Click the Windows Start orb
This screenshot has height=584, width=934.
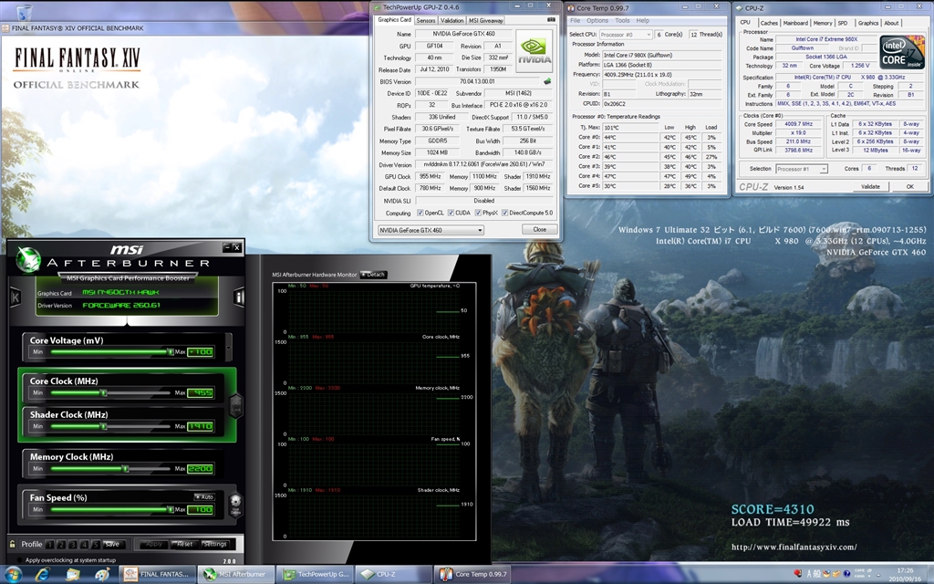(x=15, y=574)
